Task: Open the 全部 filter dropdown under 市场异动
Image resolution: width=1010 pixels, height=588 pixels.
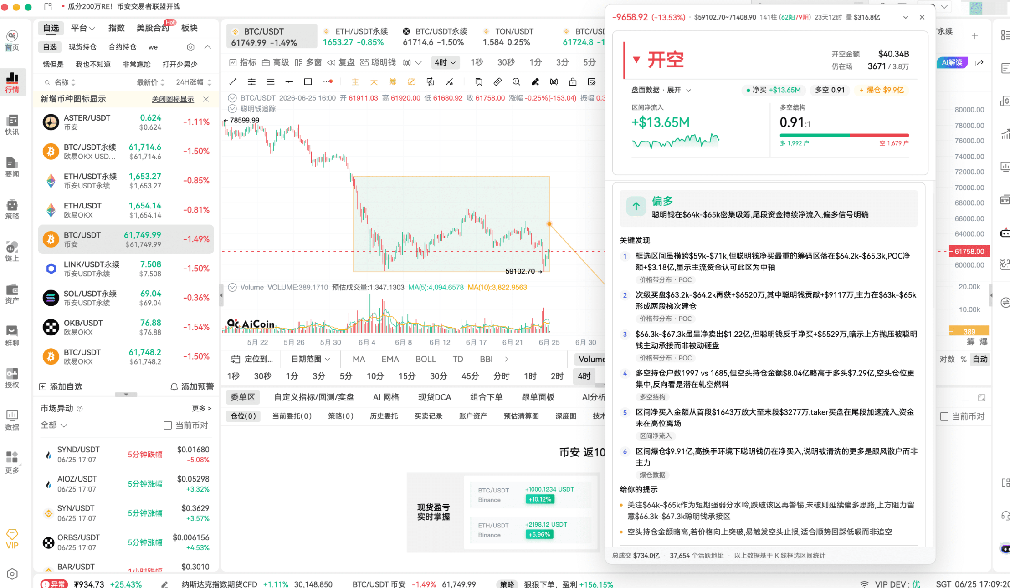Action: (x=54, y=425)
